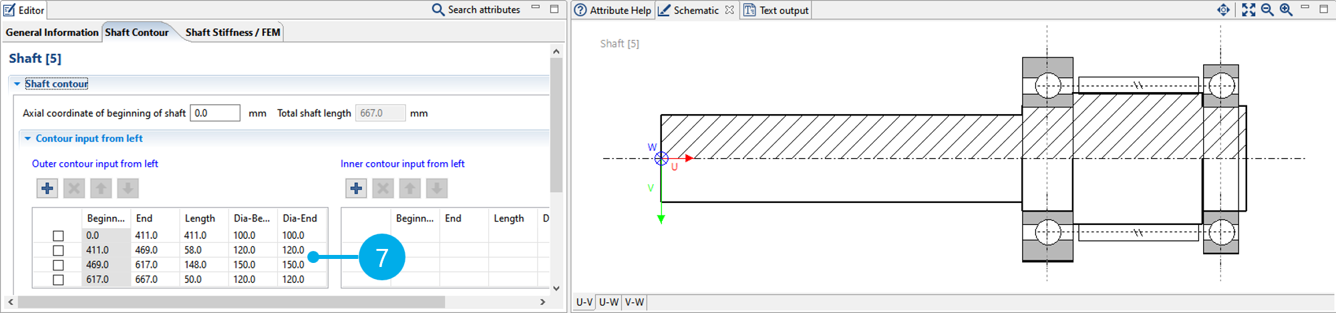Minimize the Schematic panel
The image size is (1336, 313).
point(1305,7)
